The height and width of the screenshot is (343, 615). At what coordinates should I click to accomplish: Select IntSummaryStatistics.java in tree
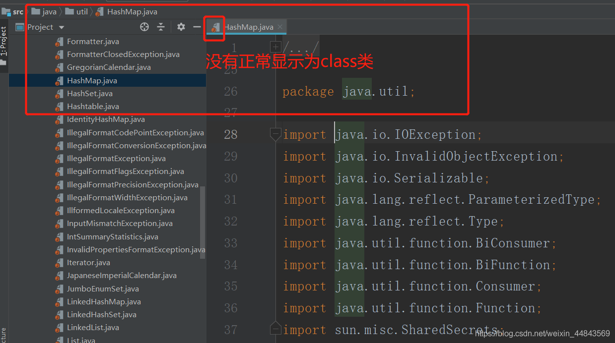tap(113, 237)
